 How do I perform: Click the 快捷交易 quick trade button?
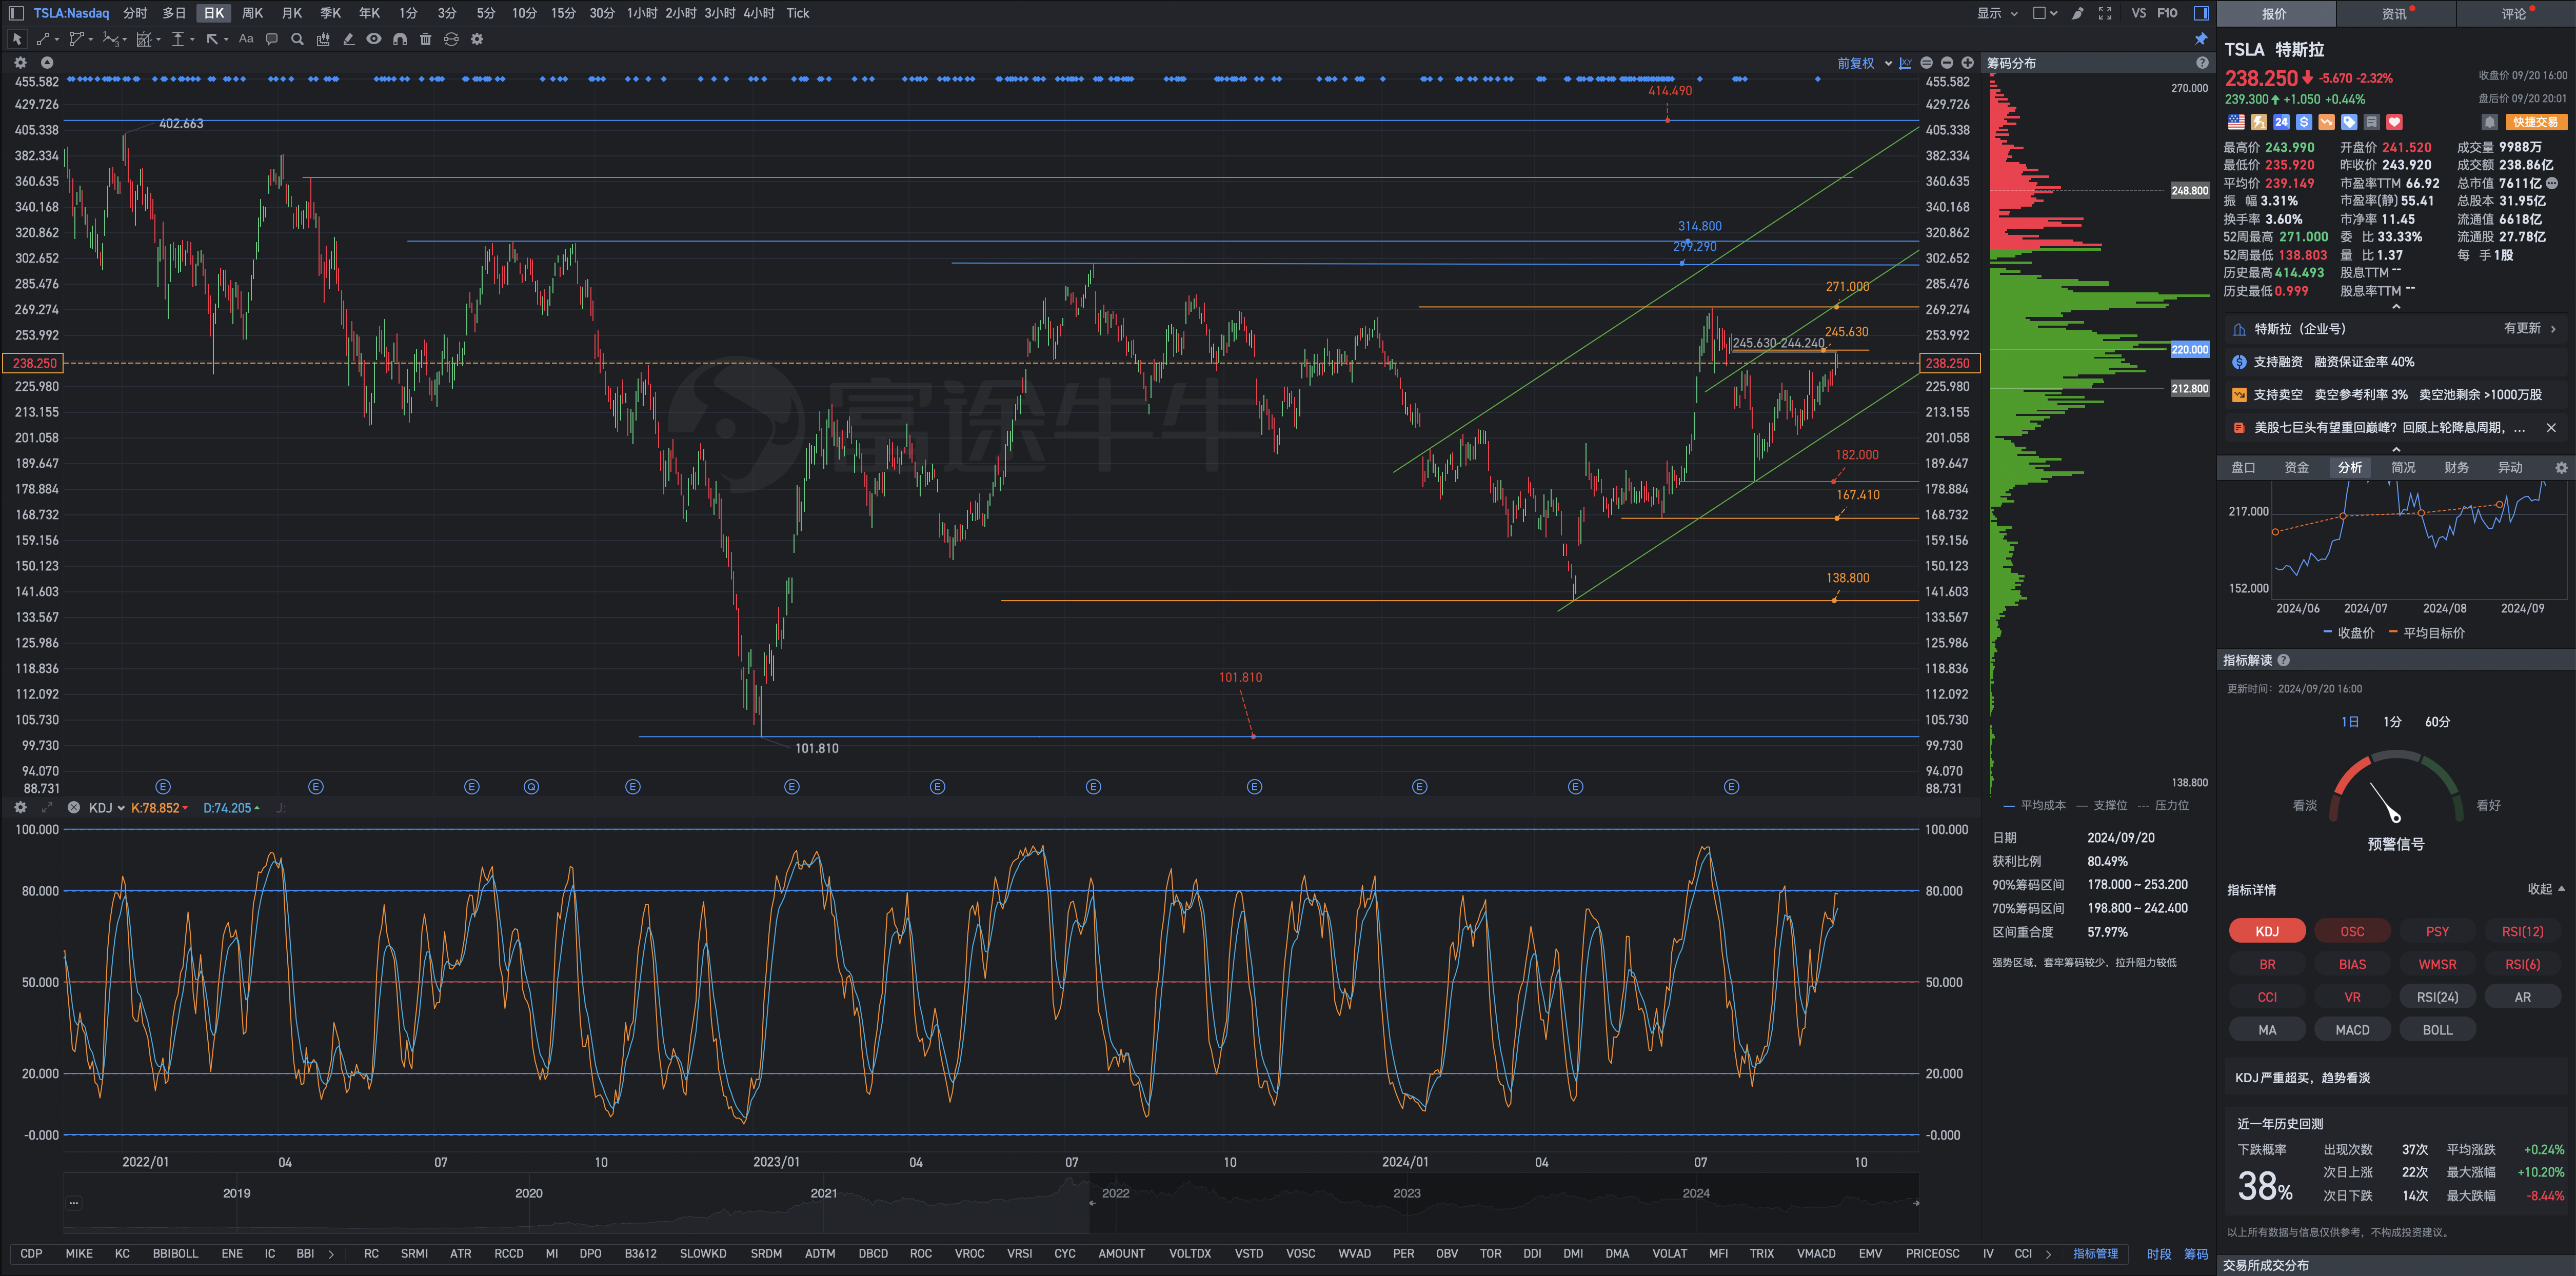tap(2536, 122)
